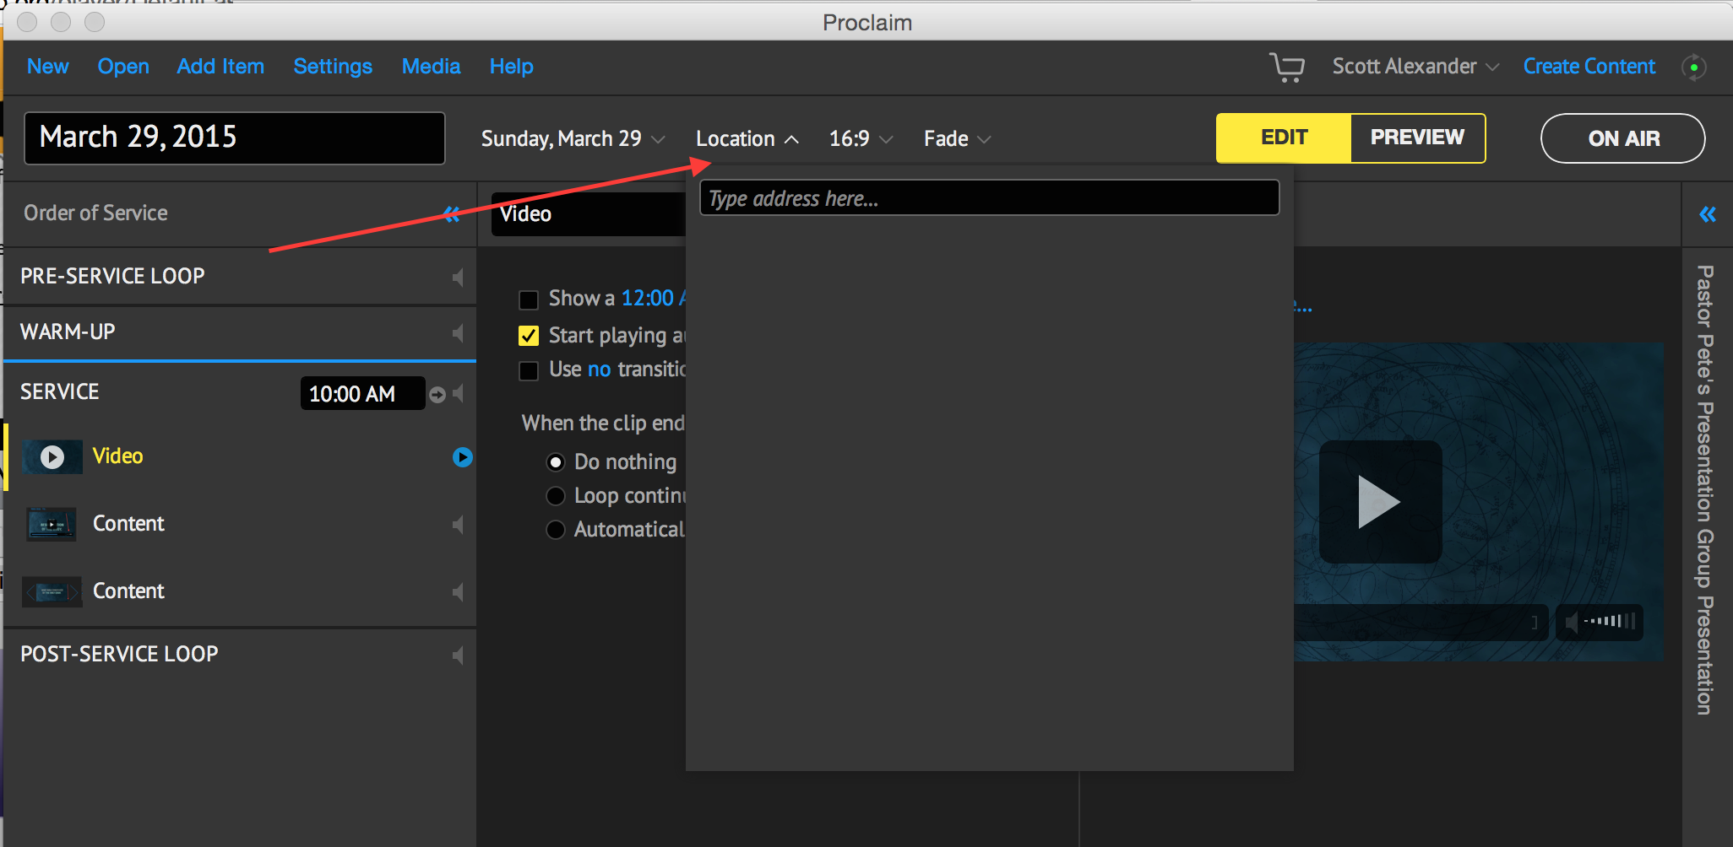Go ON AIR
Screen dimensions: 1733x847
(x=1623, y=138)
